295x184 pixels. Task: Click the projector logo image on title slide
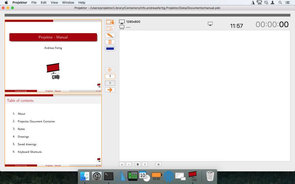pos(53,71)
